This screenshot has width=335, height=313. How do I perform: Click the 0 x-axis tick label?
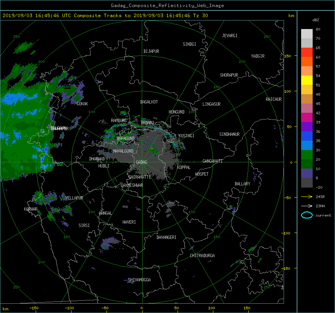coord(141,308)
